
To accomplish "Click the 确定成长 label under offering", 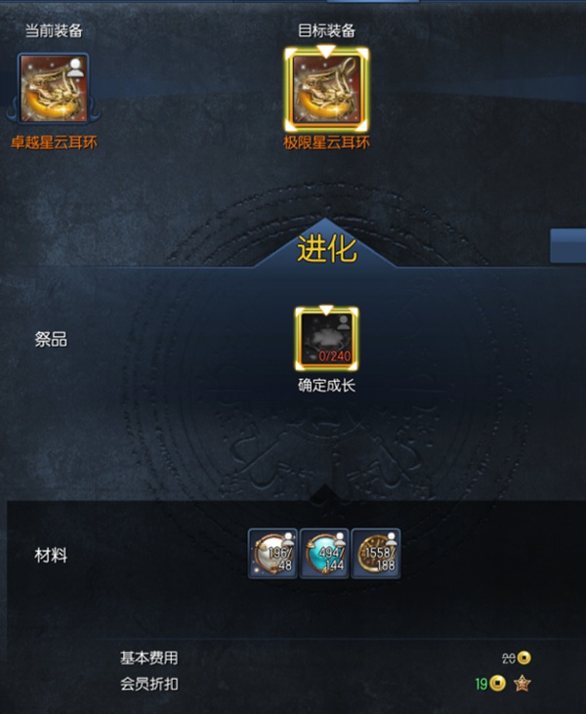I will [x=326, y=385].
